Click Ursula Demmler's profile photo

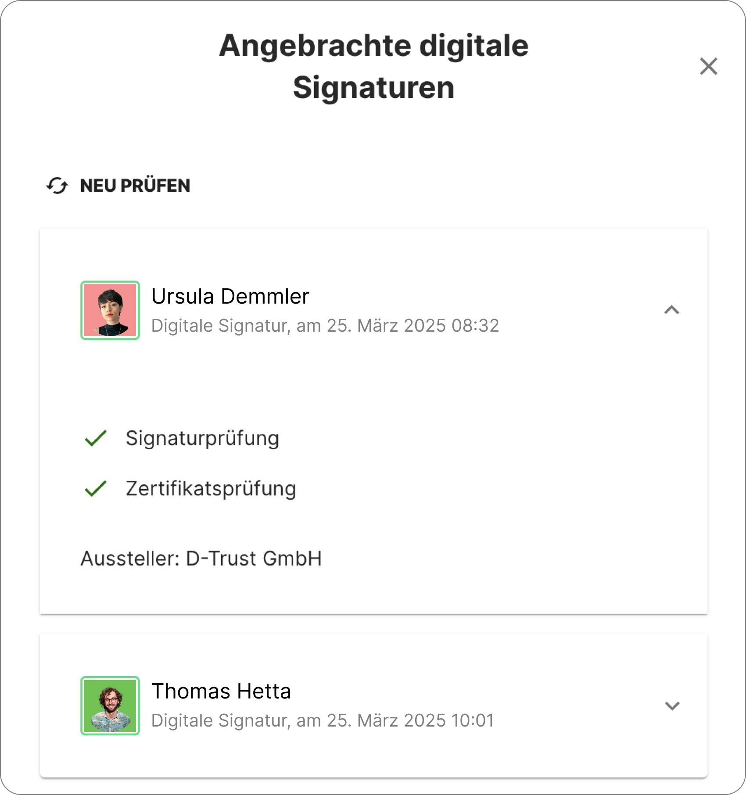[110, 310]
